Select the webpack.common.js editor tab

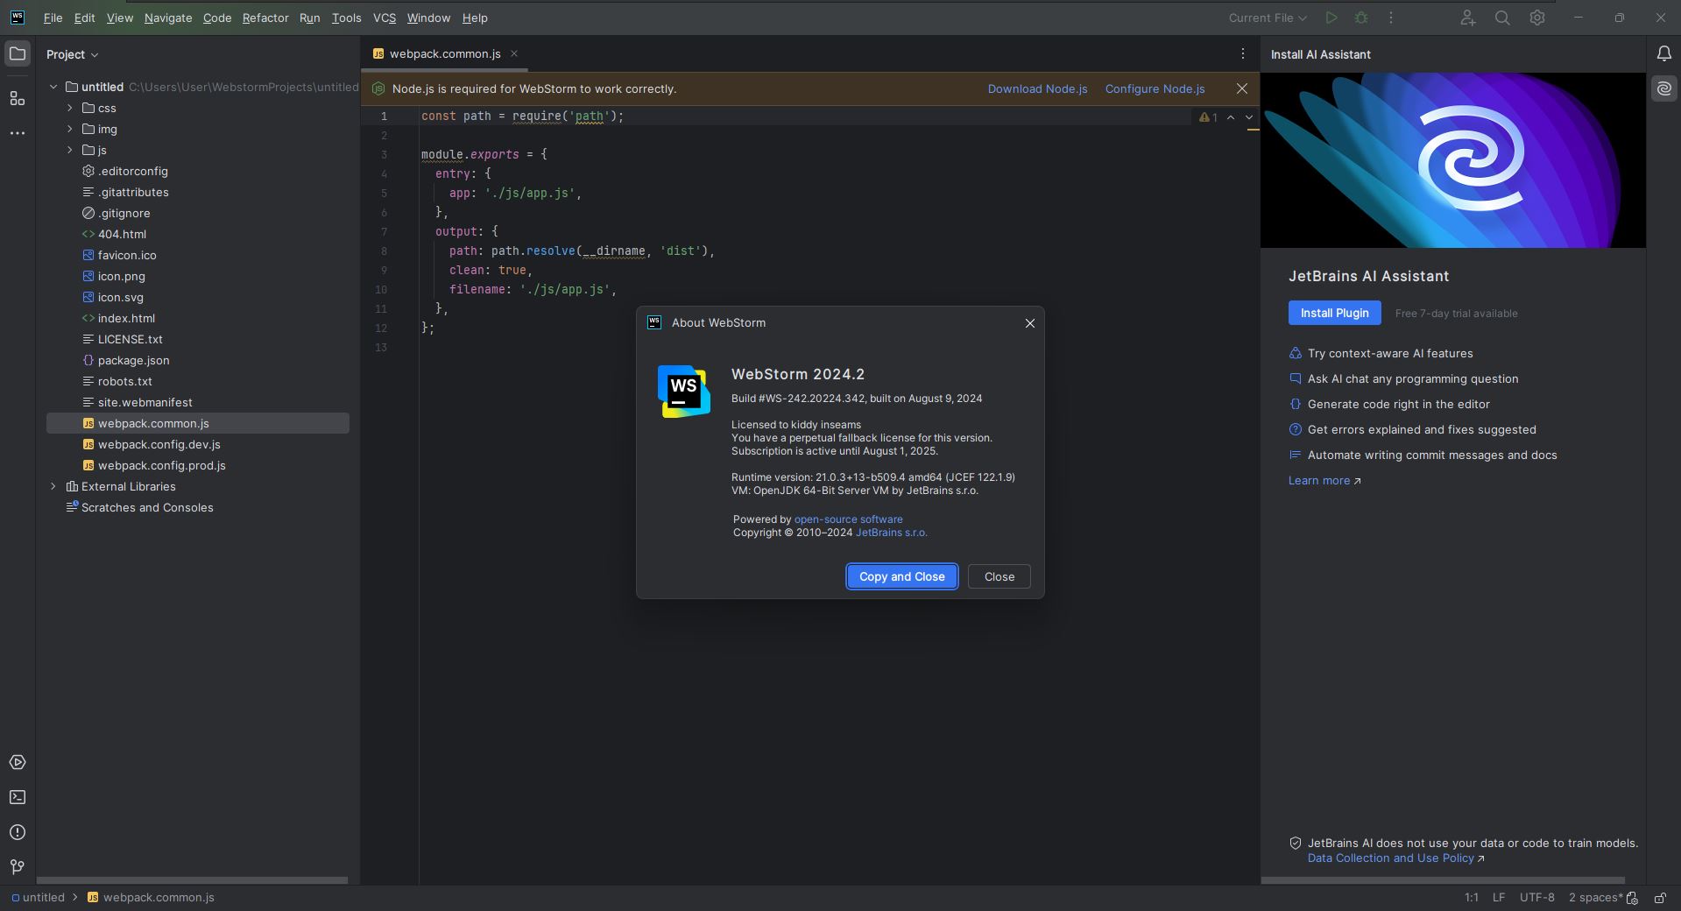coord(444,54)
